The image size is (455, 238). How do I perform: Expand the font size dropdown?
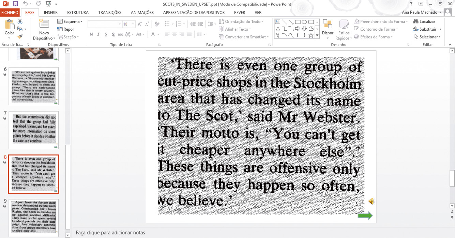point(133,24)
